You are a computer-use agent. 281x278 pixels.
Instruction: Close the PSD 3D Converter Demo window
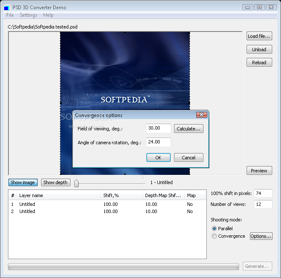(271, 7)
